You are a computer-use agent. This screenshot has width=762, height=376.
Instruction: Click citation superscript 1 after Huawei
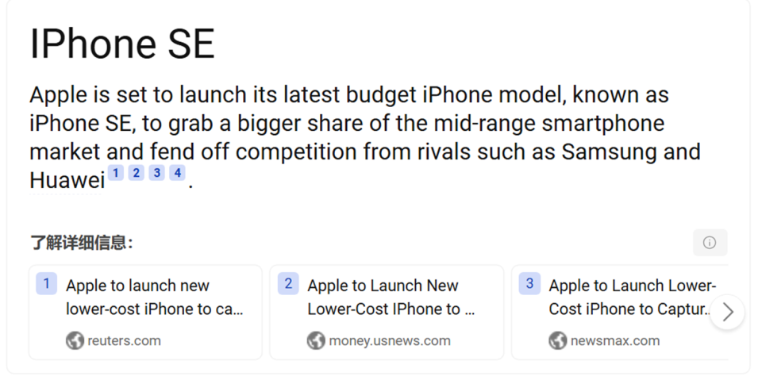pos(116,173)
